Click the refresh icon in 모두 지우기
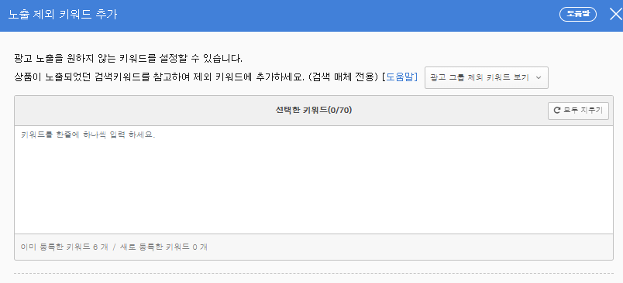The image size is (623, 283). click(x=557, y=111)
